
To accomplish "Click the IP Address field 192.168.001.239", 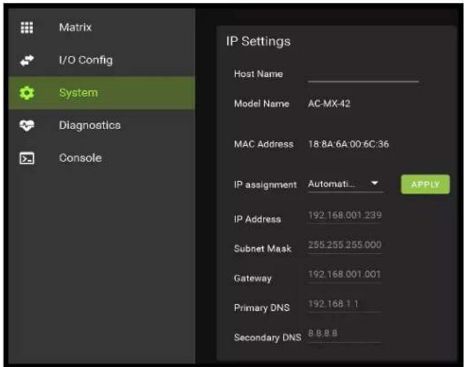I will point(345,215).
